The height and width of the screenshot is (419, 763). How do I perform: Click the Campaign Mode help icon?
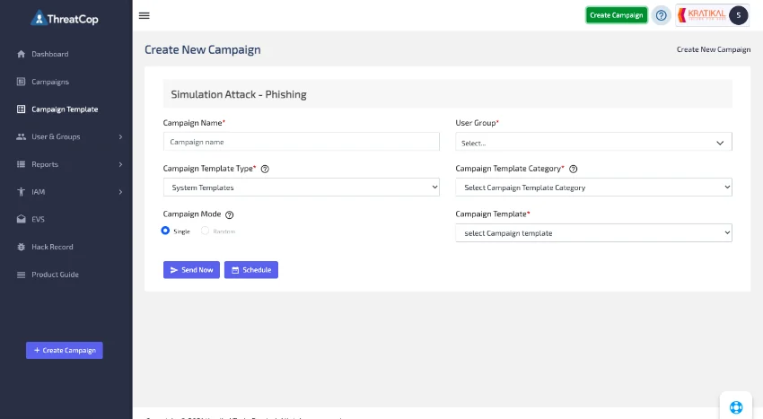coord(229,214)
